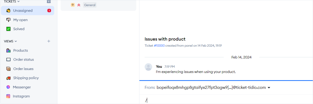Click the orange open status badge
Screen dimensions: 313x104
pyautogui.click(x=73, y=5)
